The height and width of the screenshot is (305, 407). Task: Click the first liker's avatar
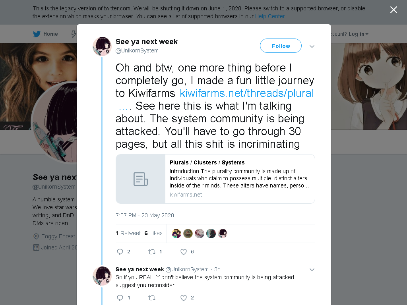point(176,234)
